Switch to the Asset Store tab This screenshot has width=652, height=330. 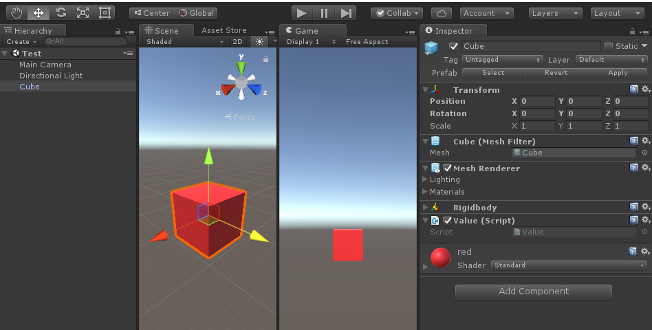click(x=224, y=30)
